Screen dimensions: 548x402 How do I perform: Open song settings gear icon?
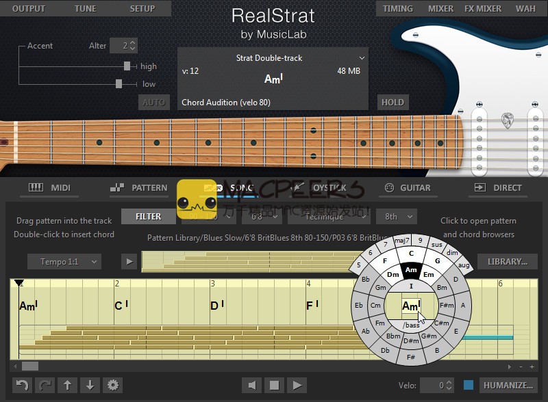112,385
